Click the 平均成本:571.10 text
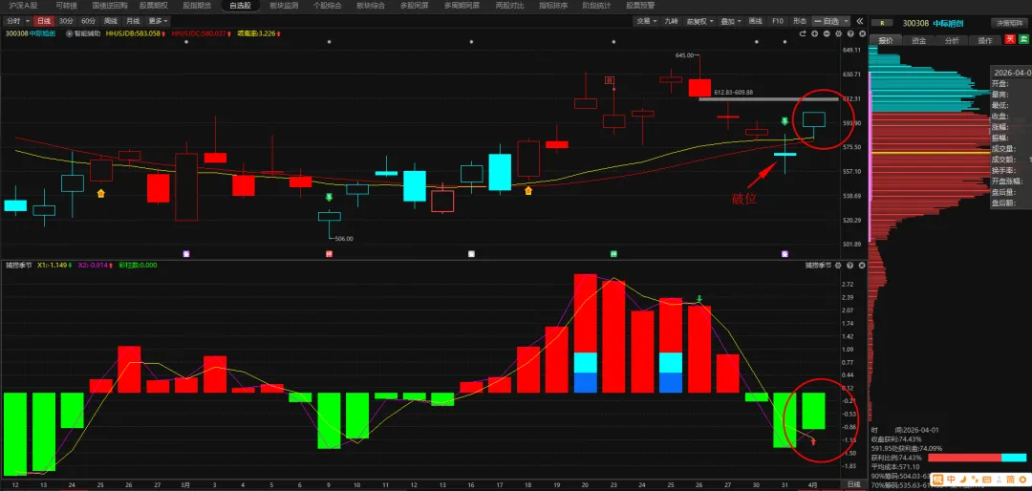Screen dimensions: 1032x491 tap(895, 466)
